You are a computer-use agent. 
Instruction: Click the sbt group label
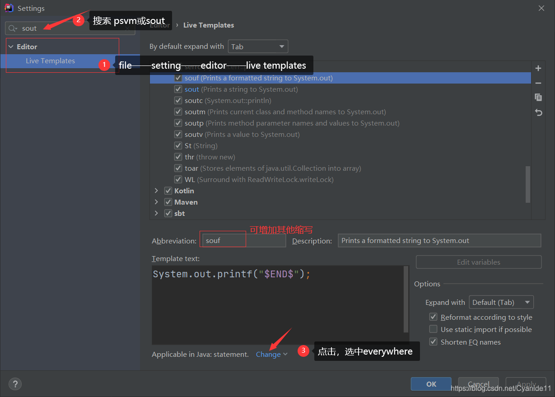180,213
